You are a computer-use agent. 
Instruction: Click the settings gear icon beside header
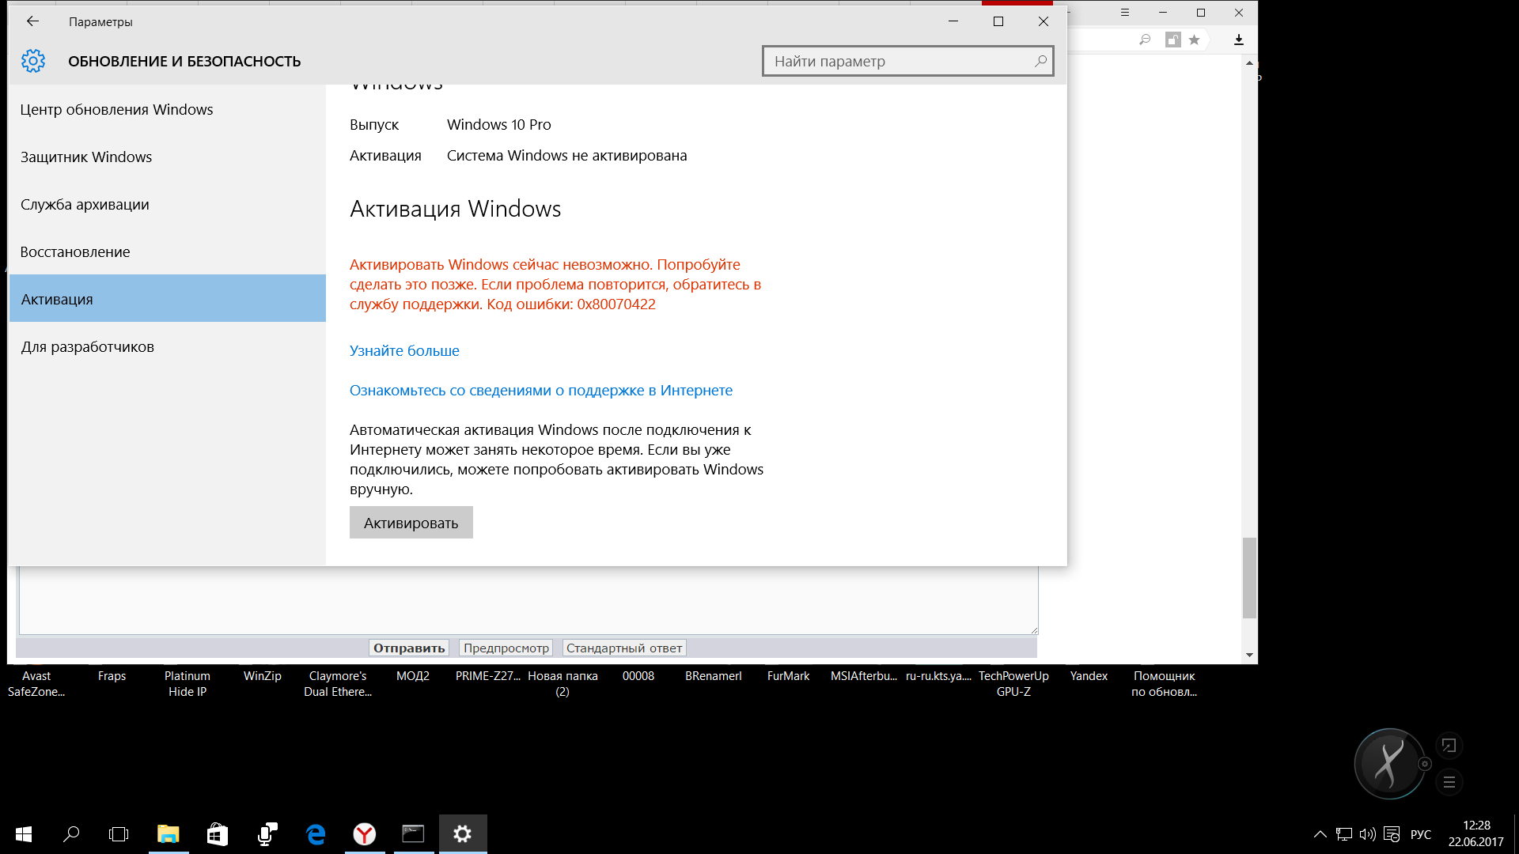pos(33,61)
